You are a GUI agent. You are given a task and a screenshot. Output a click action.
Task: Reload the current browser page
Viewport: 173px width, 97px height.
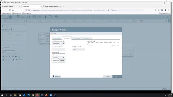click(10, 10)
